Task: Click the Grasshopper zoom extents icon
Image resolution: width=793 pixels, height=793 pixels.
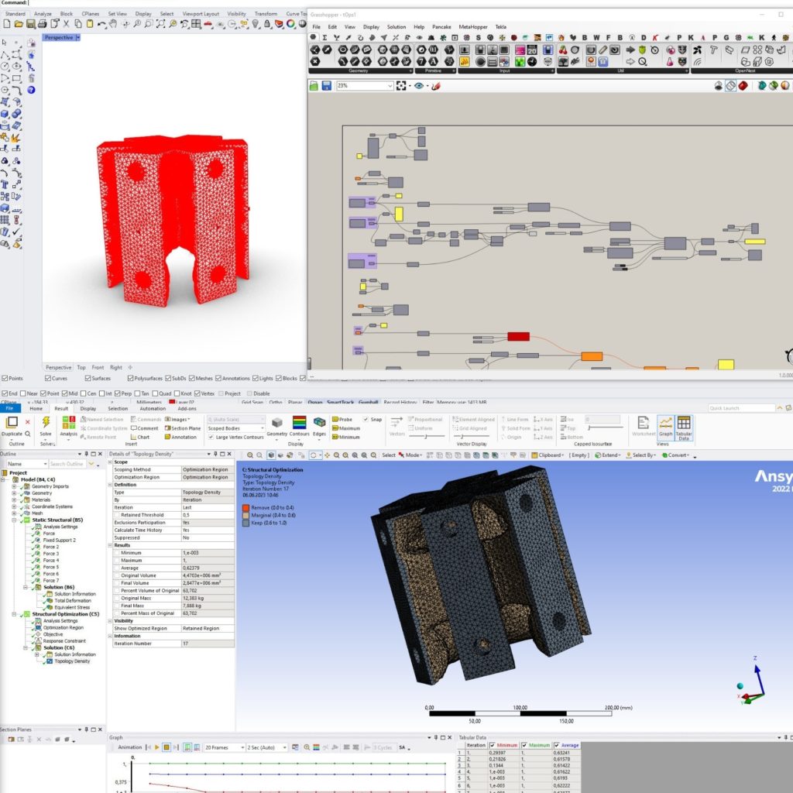Action: [401, 86]
